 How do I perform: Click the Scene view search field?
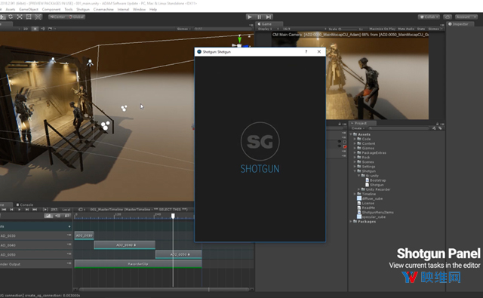pos(223,29)
